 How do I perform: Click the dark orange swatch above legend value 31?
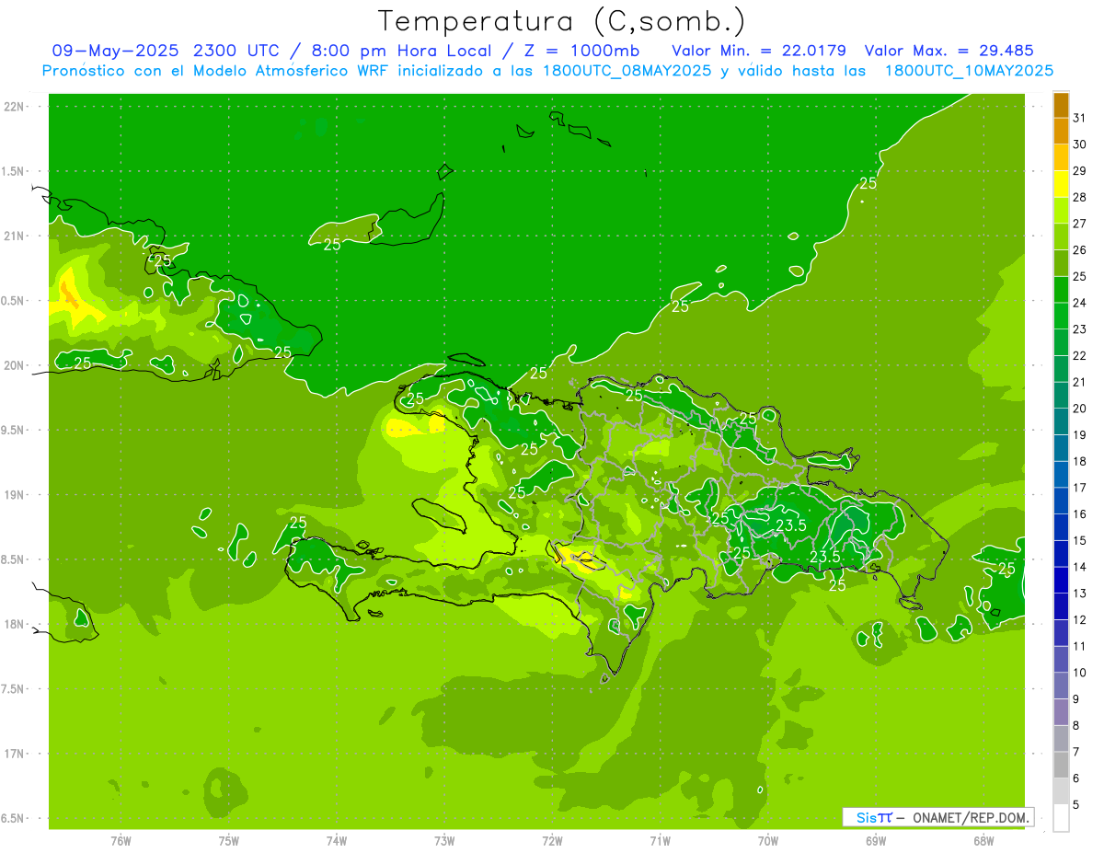coord(1061,104)
